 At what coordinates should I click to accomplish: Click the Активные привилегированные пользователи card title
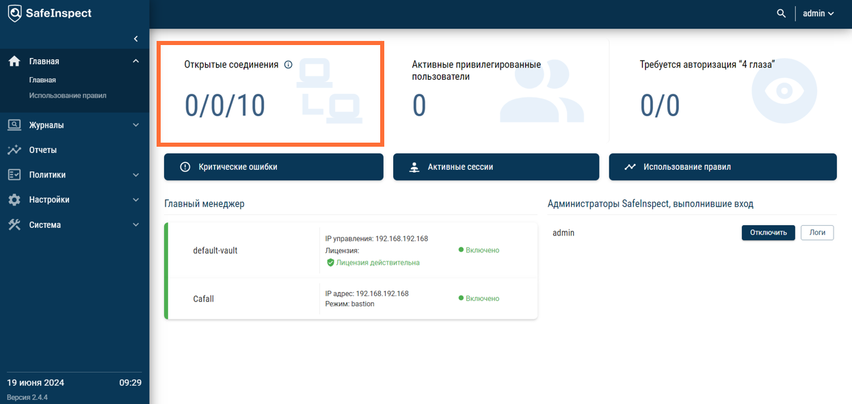click(477, 70)
